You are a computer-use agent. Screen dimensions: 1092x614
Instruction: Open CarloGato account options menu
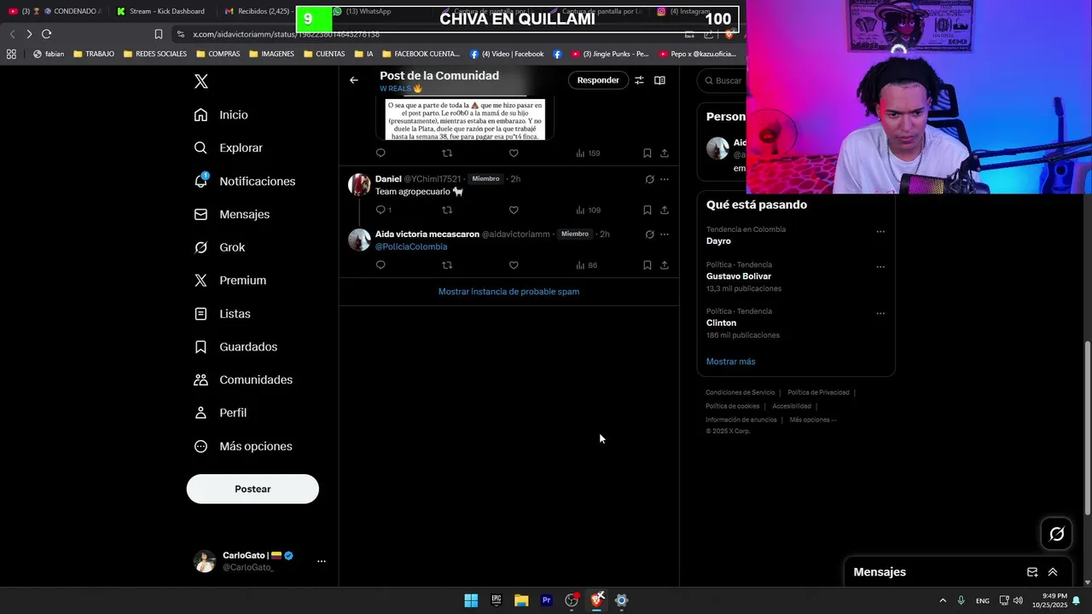[322, 561]
